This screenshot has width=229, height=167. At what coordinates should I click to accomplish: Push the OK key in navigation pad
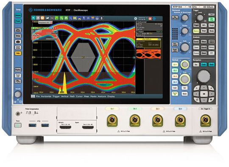click(204, 94)
